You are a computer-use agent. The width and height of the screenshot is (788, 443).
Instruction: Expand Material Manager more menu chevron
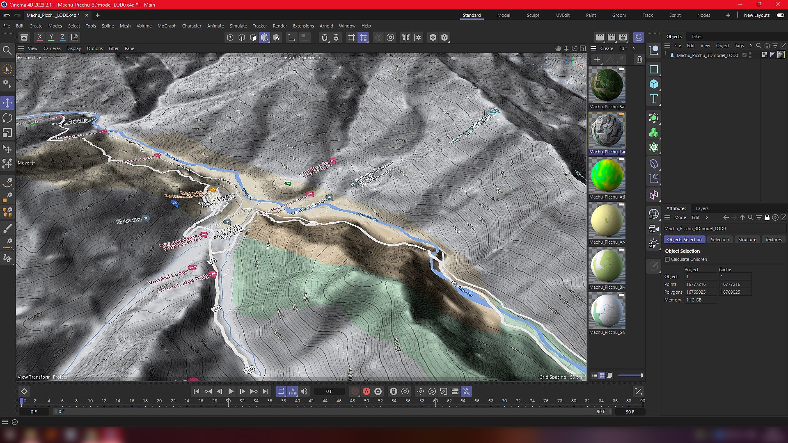[634, 48]
